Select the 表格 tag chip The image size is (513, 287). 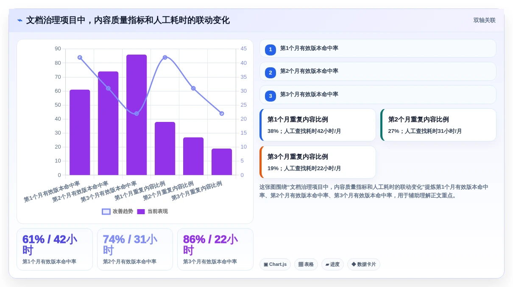pos(306,265)
